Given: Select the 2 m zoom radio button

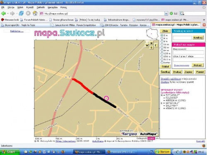Looking at the screenshot, I should coord(162,35).
